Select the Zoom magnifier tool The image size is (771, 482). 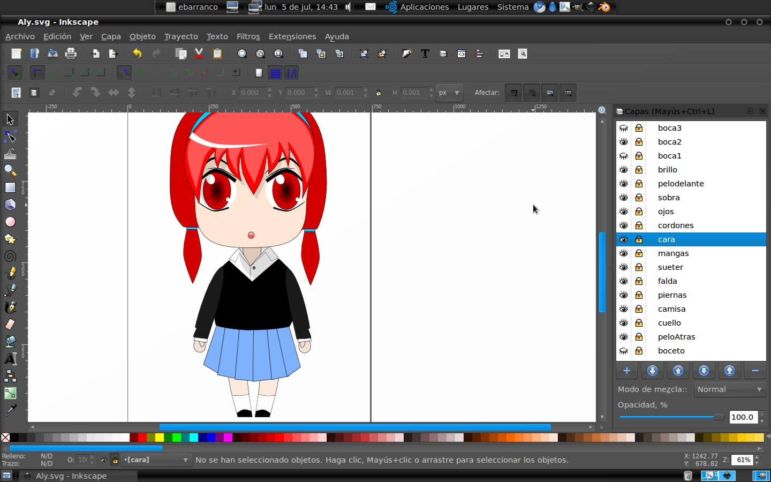pos(10,170)
